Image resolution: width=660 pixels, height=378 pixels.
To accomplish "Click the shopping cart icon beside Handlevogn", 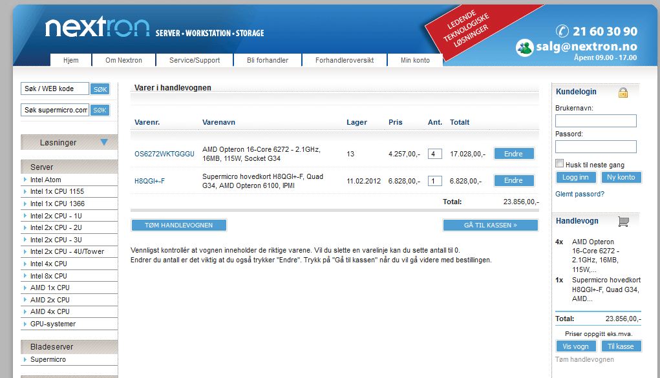I will [623, 222].
